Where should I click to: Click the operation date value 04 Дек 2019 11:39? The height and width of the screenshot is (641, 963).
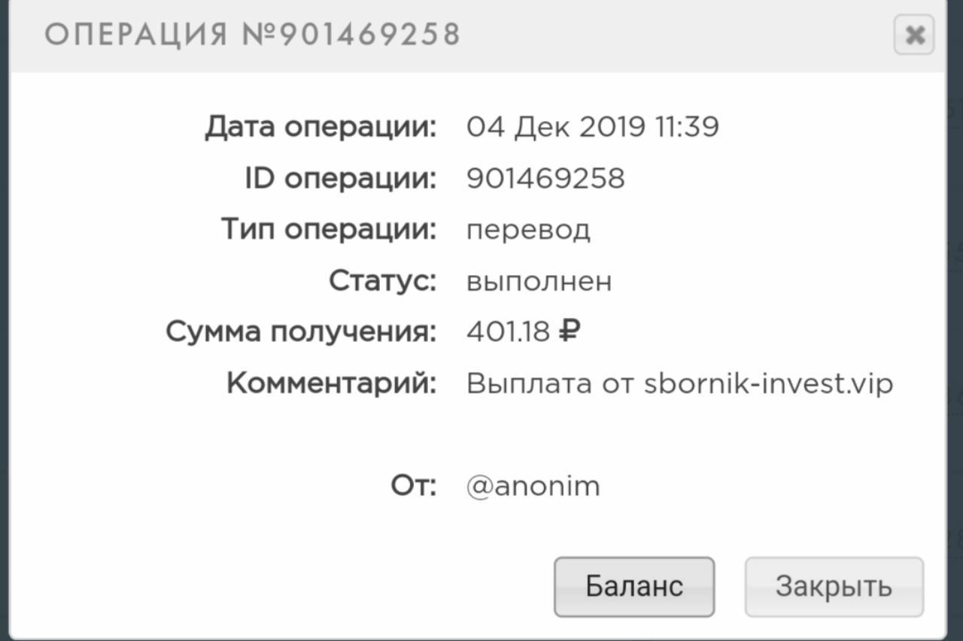coord(592,126)
